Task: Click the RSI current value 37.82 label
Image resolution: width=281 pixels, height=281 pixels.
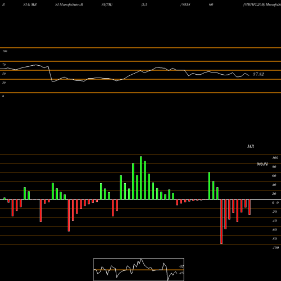Action: point(259,74)
